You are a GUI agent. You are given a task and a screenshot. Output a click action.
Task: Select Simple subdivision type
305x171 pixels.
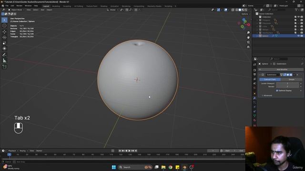pos(291,79)
